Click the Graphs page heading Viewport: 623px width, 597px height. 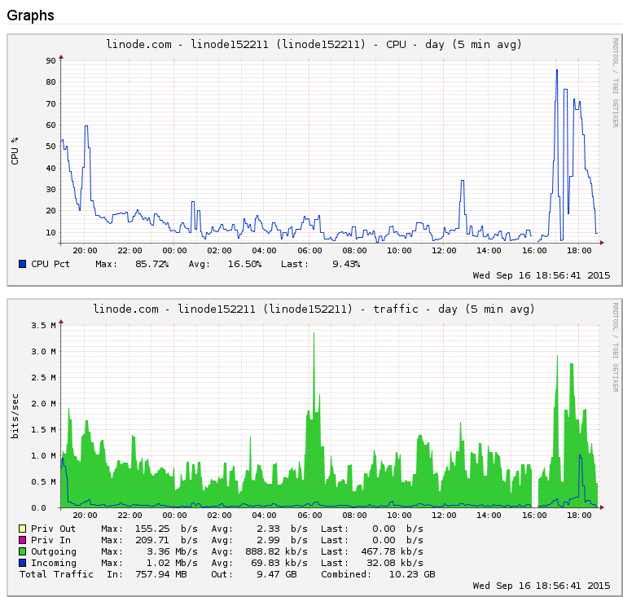click(31, 15)
